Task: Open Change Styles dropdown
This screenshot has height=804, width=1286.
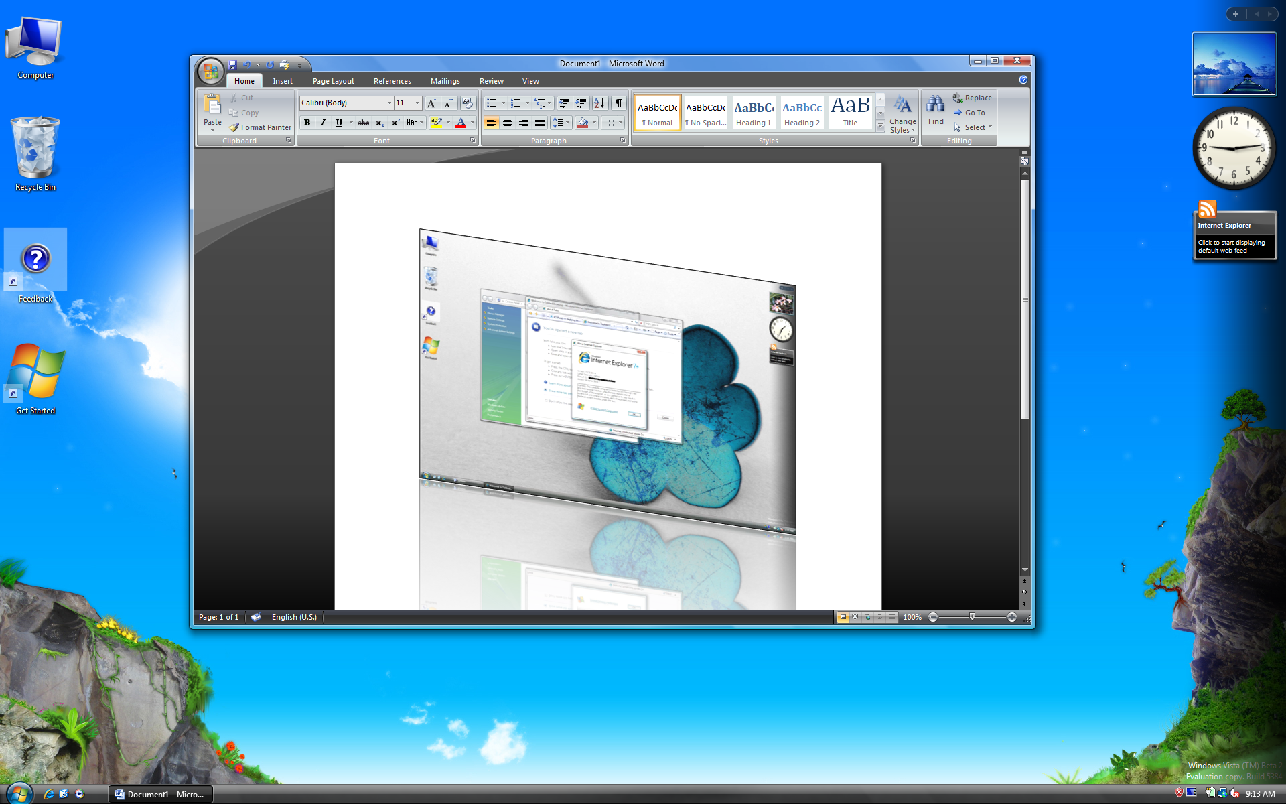Action: pyautogui.click(x=902, y=114)
